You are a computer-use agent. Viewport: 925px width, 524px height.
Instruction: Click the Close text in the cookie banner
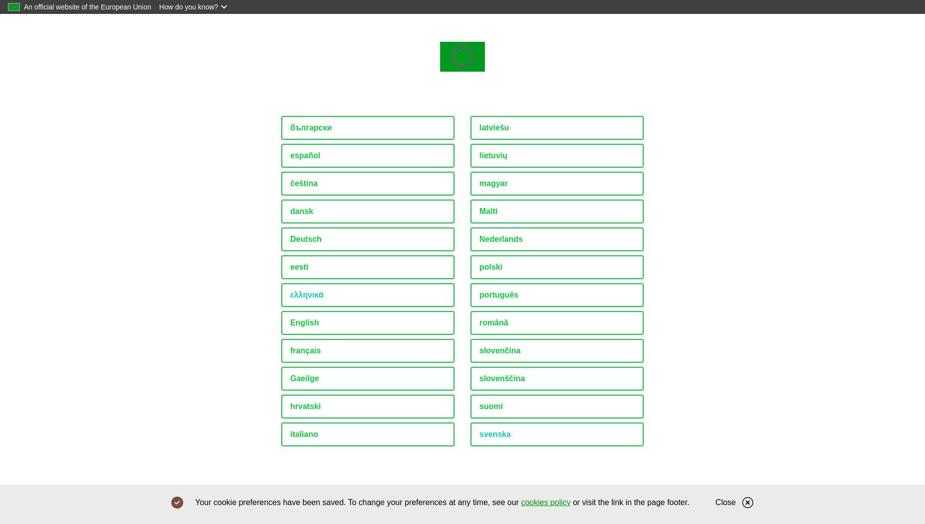pos(725,503)
